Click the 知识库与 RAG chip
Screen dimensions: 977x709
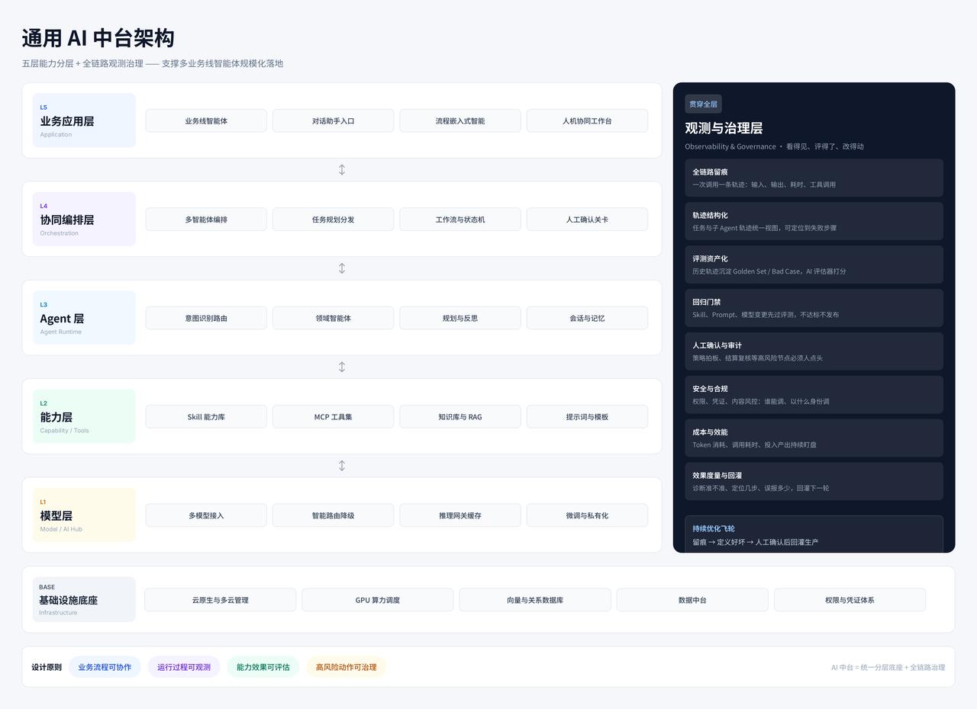pos(460,417)
